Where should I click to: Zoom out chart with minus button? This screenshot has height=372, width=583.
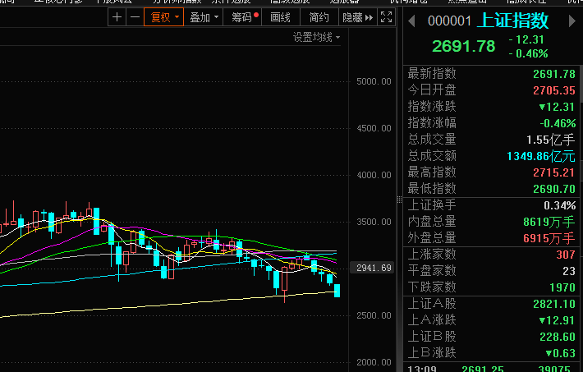tap(135, 17)
